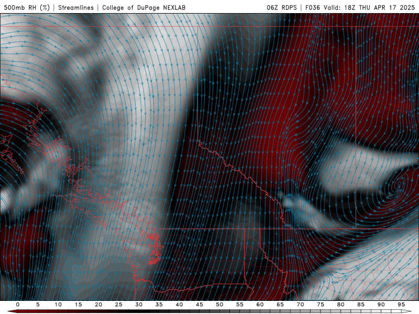Click the 75 label on the color scale
The width and height of the screenshot is (419, 314).
[320, 305]
